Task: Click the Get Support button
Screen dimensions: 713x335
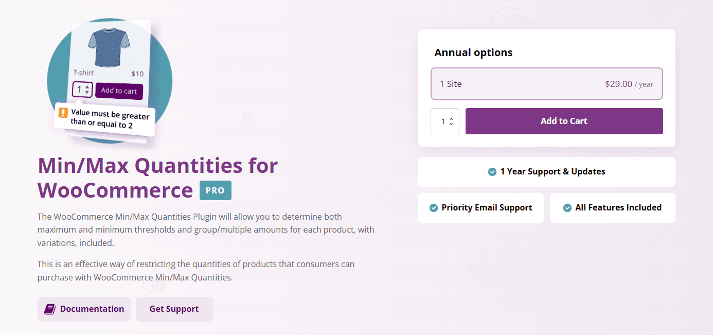Action: pos(174,309)
